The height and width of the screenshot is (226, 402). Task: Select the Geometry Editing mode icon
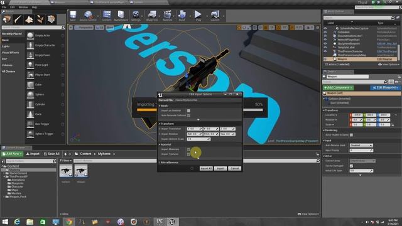[x=51, y=19]
